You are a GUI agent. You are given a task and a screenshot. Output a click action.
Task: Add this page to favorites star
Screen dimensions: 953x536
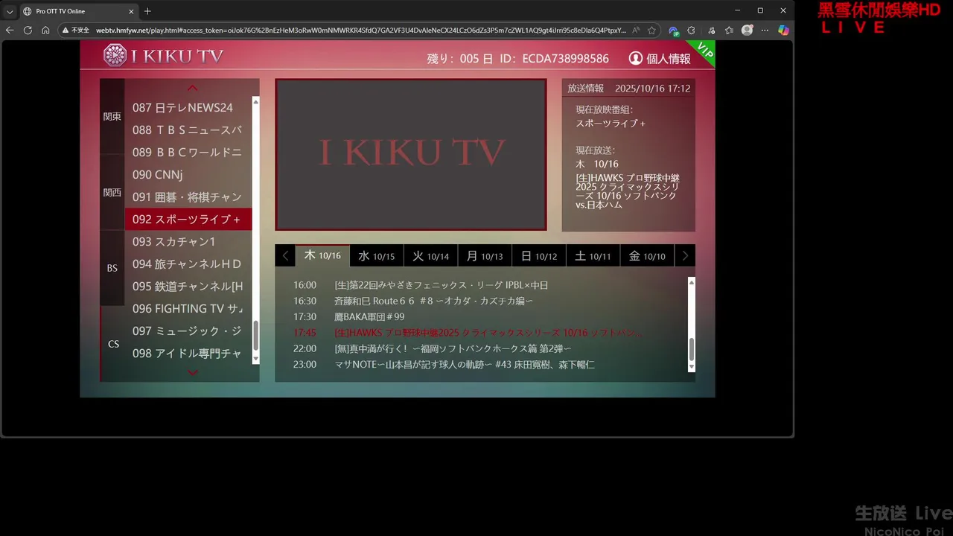click(651, 31)
